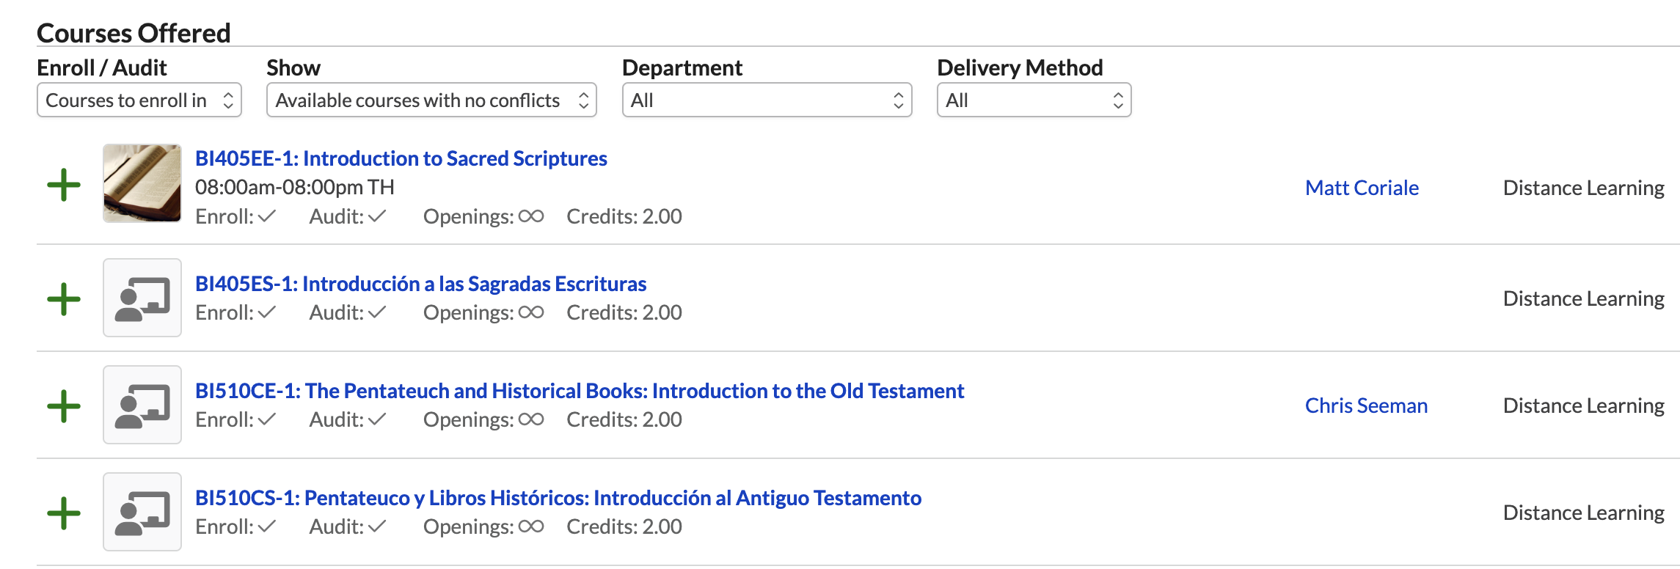This screenshot has height=569, width=1680.
Task: Click Audit checkmark for BI510CE-1
Action: coord(377,419)
